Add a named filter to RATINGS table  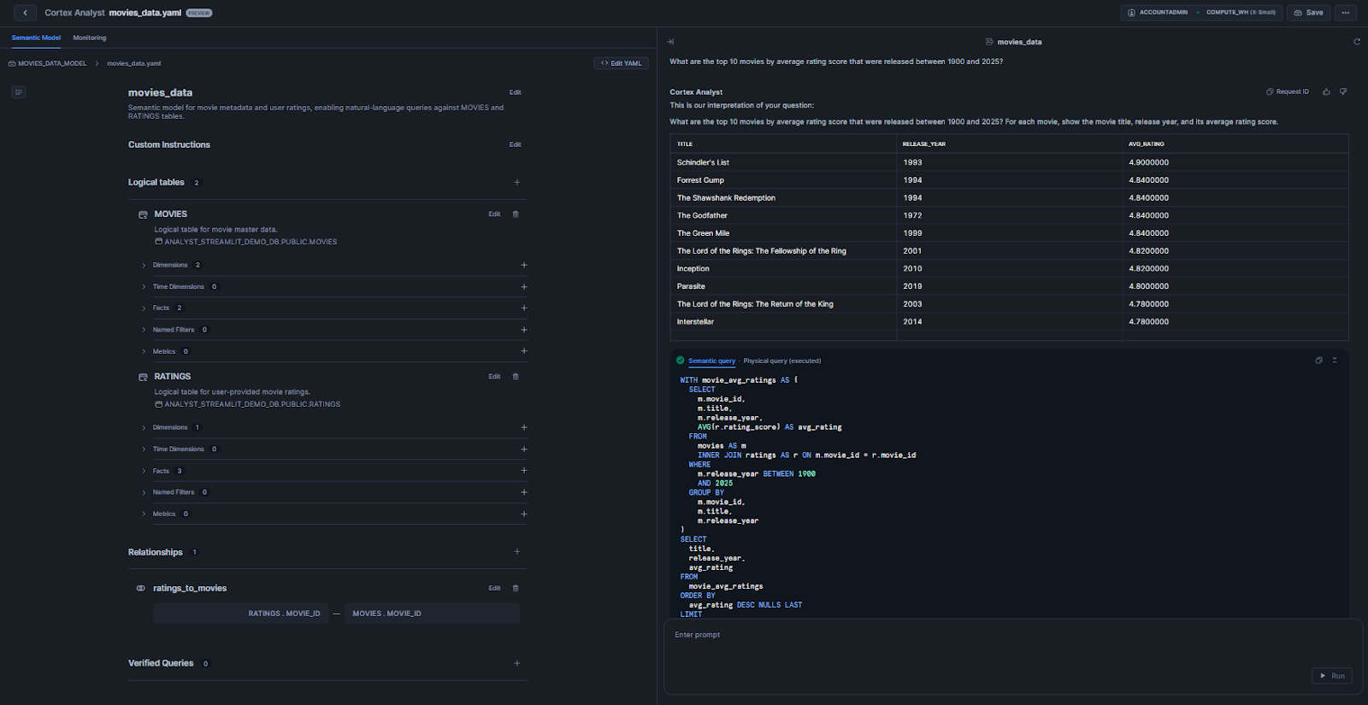coord(524,492)
